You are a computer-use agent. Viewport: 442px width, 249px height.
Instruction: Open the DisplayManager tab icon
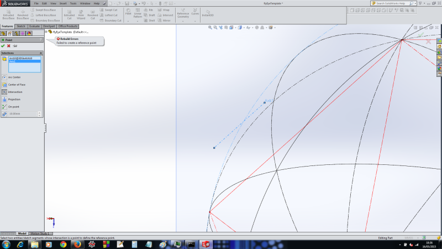tap(29, 33)
